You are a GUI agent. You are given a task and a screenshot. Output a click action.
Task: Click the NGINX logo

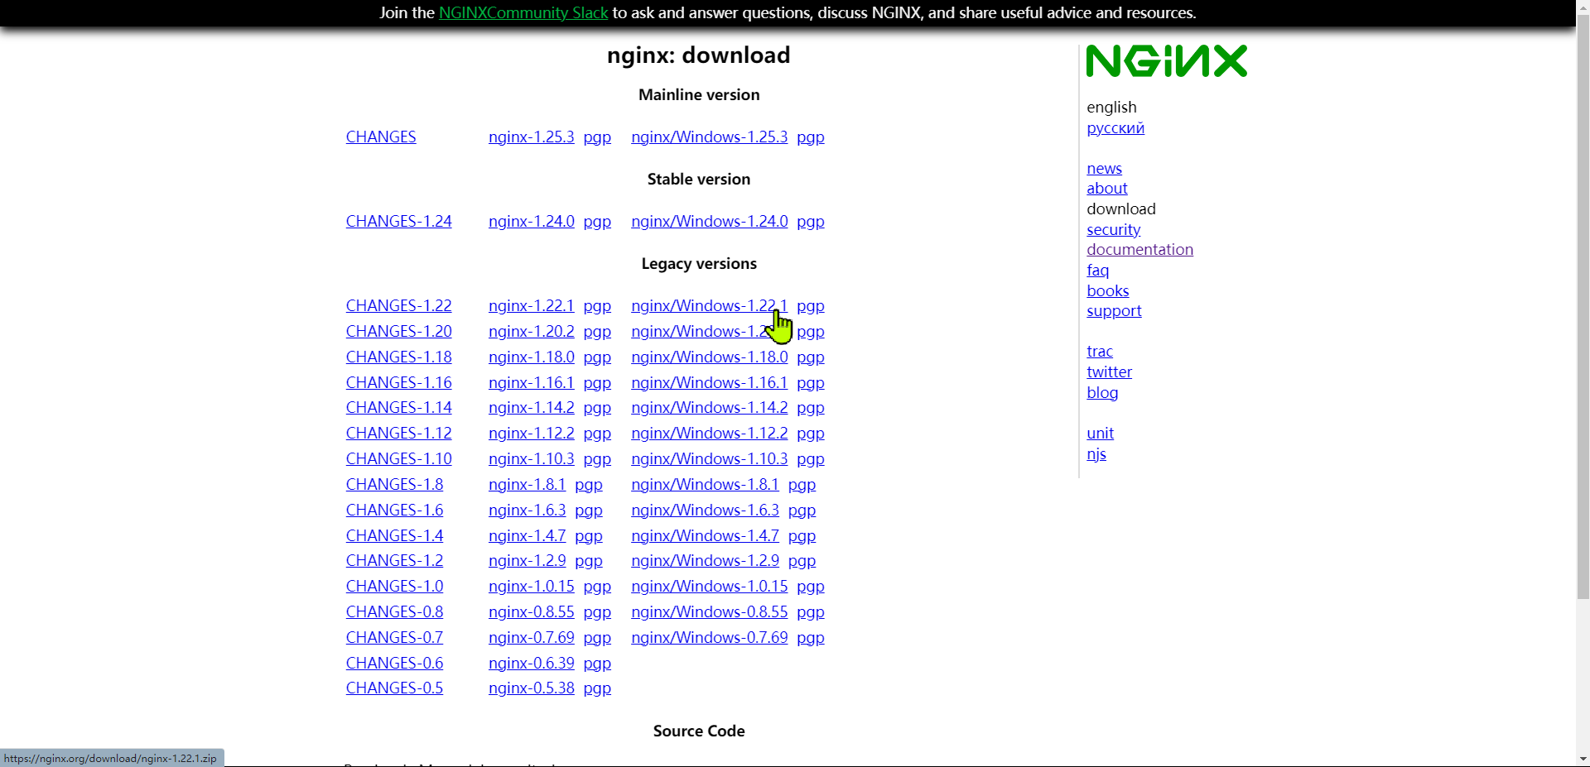click(x=1166, y=61)
